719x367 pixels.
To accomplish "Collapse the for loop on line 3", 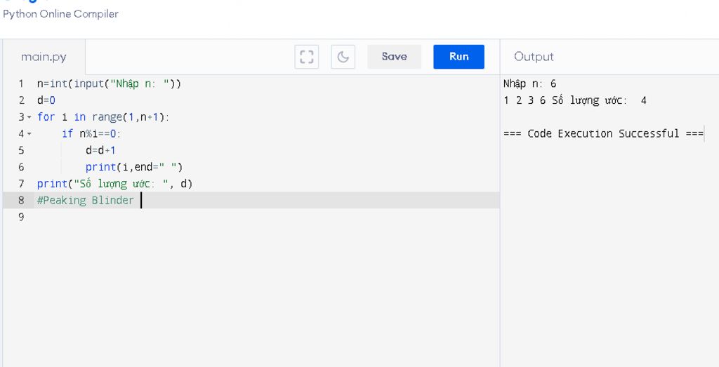I will pos(29,116).
